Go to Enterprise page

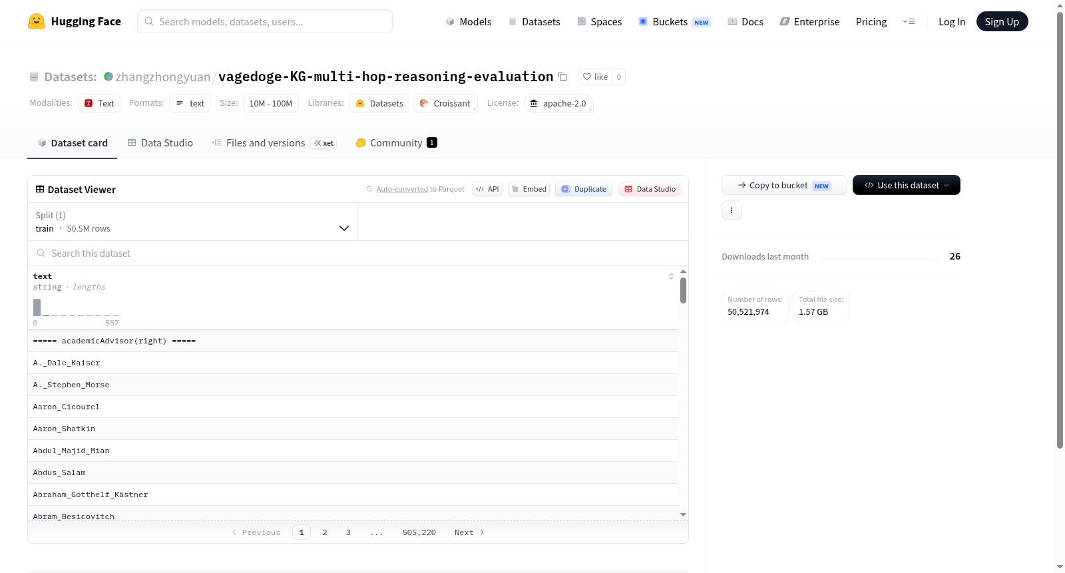tap(809, 21)
